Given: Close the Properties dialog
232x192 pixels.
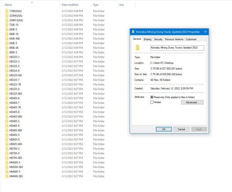Looking at the screenshot, I should point(205,32).
